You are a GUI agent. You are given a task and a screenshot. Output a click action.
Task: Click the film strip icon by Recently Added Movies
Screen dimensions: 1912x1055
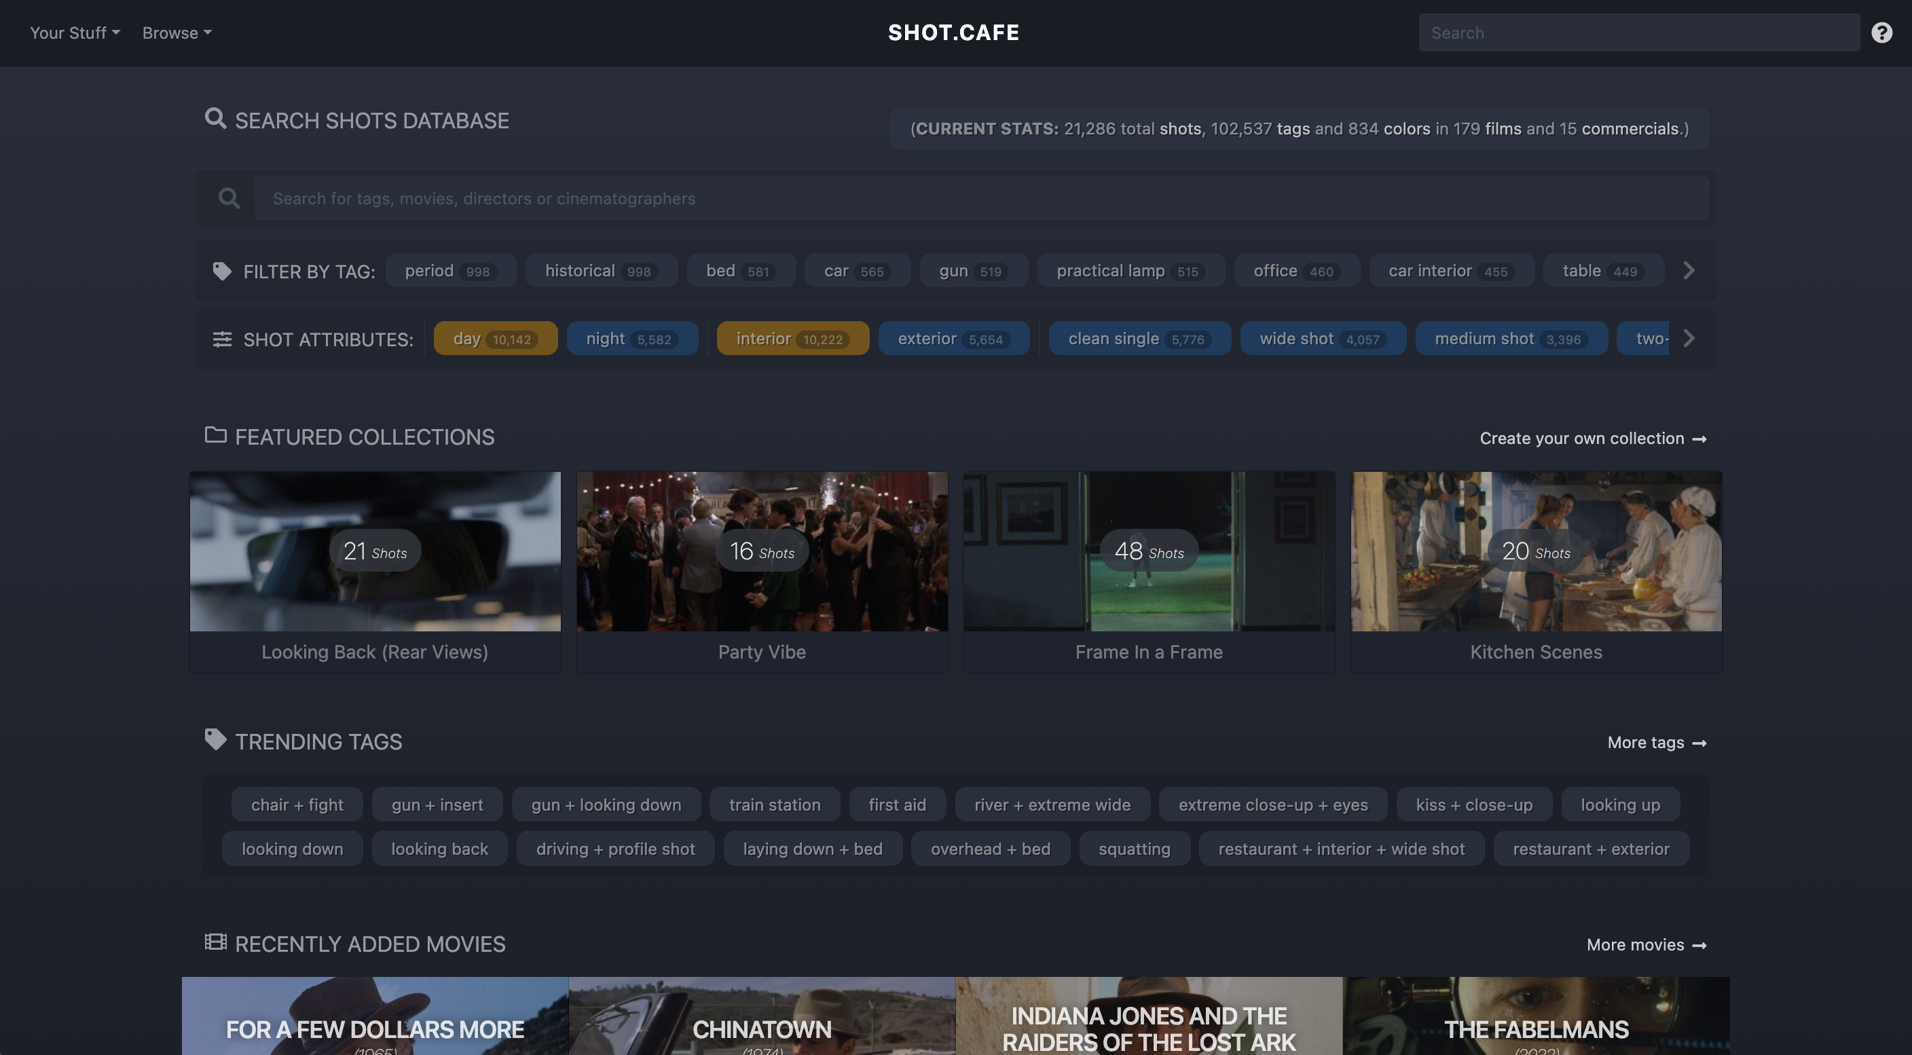(x=215, y=942)
